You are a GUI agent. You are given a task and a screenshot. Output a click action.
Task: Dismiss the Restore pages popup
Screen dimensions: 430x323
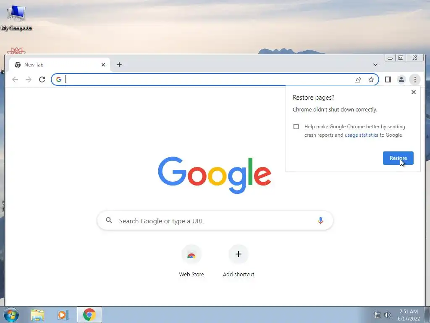[414, 92]
